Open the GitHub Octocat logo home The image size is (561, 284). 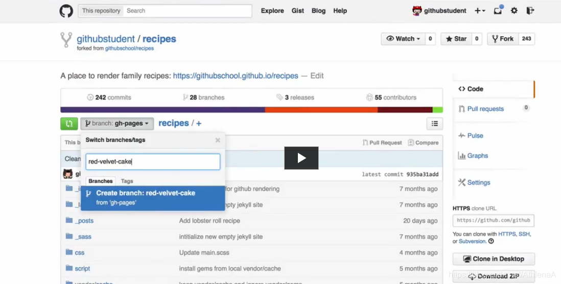tap(66, 11)
